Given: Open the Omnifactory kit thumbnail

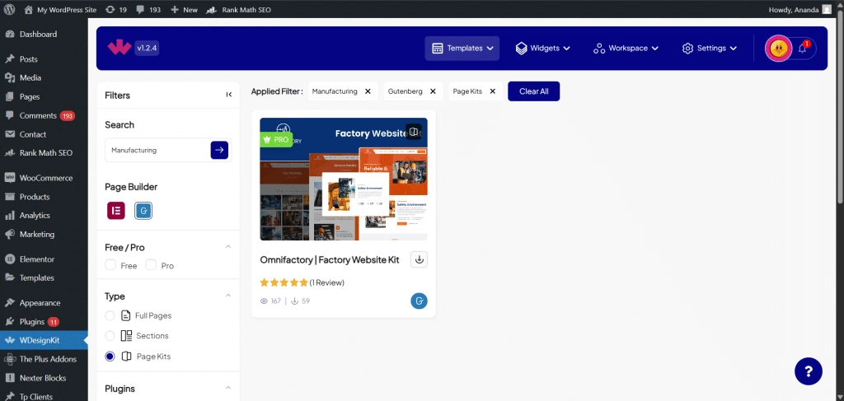Looking at the screenshot, I should pos(344,179).
